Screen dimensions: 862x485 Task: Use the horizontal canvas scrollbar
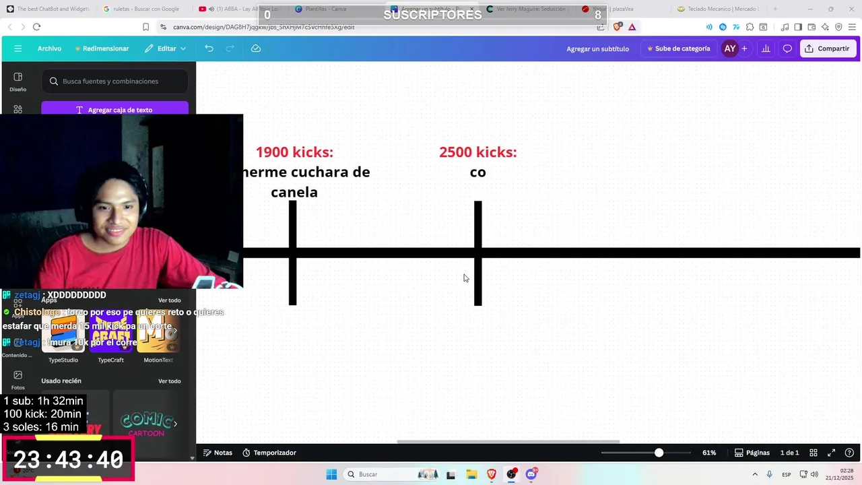(x=508, y=442)
